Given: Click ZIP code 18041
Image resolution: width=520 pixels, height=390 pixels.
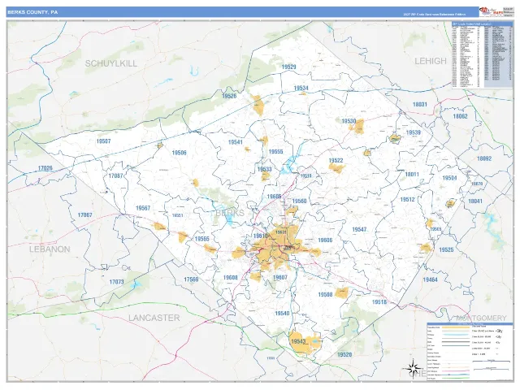Looking at the screenshot, I should click(475, 201).
